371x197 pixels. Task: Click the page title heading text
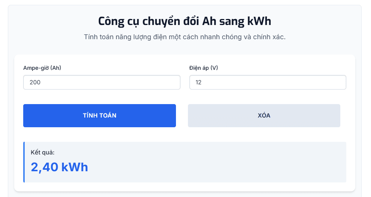[x=185, y=21]
